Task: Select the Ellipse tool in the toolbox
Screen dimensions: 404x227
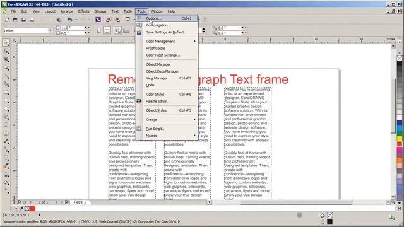Action: tap(6, 101)
